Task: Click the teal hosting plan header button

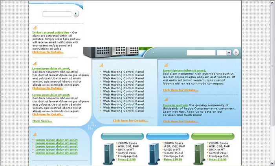Action: [x=122, y=136]
